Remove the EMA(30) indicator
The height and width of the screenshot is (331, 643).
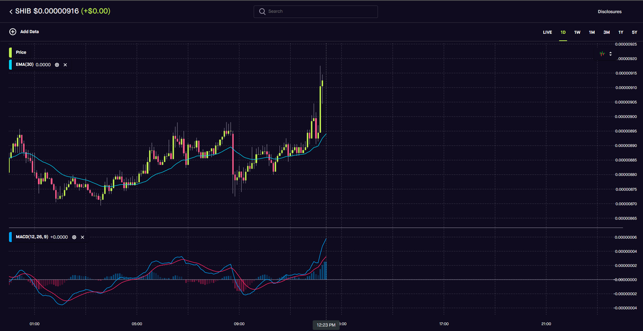pyautogui.click(x=65, y=65)
